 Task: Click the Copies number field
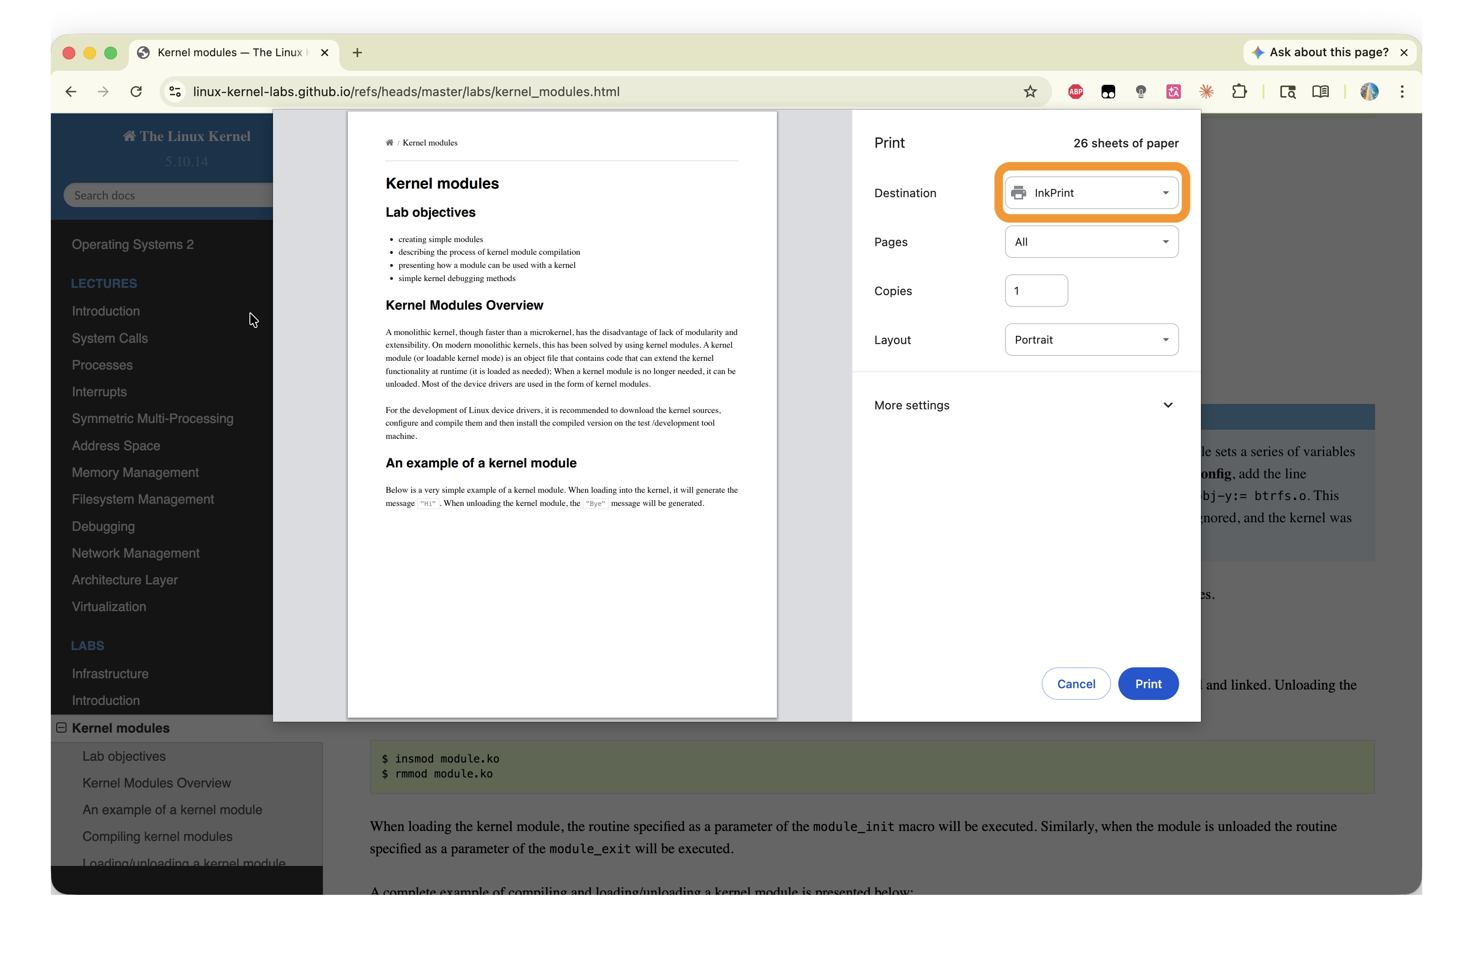pos(1036,291)
